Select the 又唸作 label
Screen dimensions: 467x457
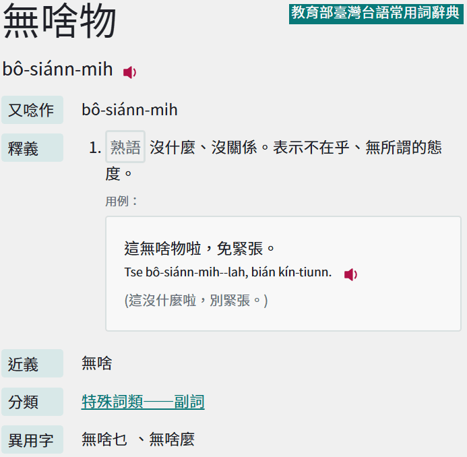click(32, 110)
